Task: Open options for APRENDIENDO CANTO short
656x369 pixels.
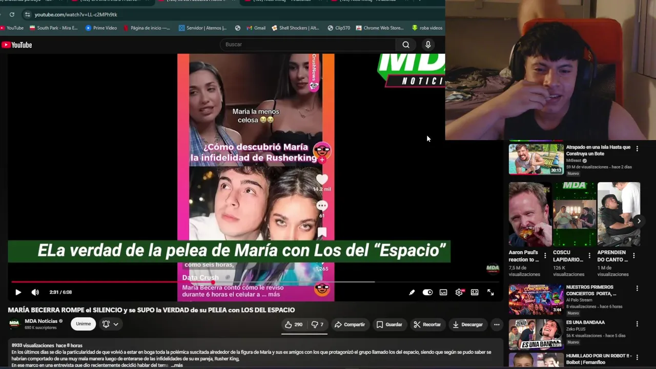Action: (x=633, y=255)
